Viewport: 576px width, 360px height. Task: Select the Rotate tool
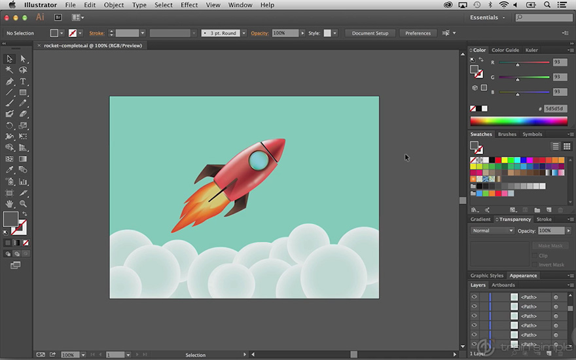(9, 126)
